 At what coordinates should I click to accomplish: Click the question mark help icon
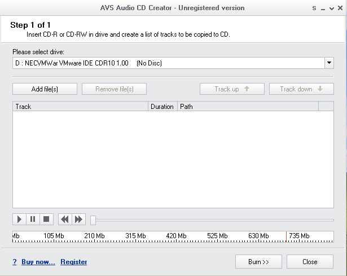tap(14, 262)
